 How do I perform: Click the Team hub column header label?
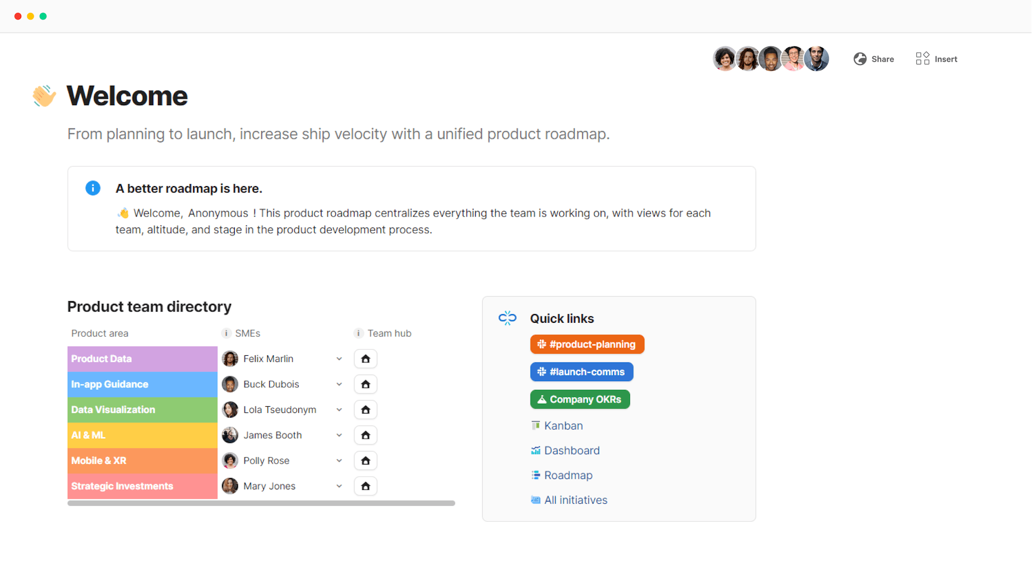(x=390, y=333)
